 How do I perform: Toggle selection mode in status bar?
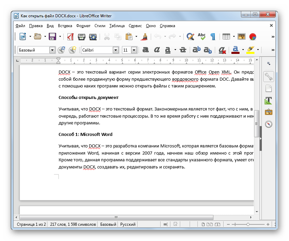166,224
